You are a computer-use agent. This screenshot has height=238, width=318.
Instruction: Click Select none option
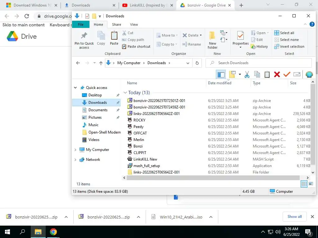(x=286, y=40)
